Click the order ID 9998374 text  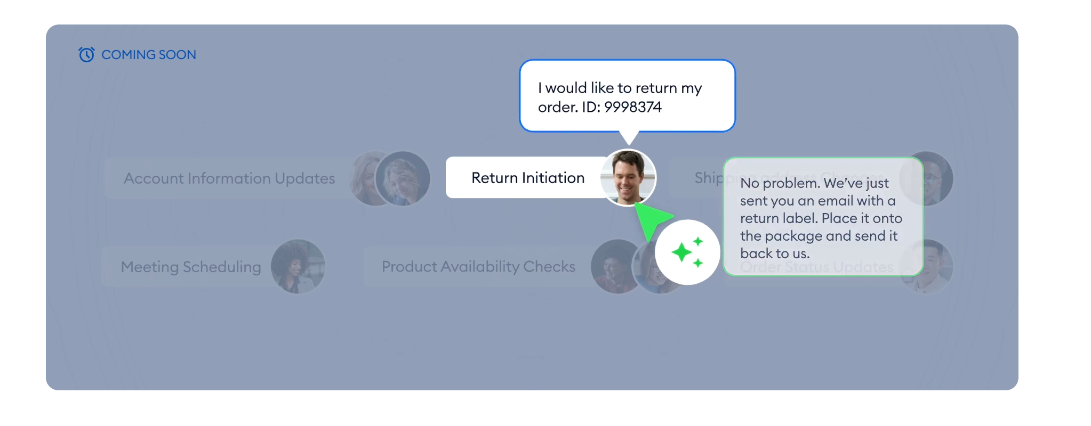coord(632,107)
